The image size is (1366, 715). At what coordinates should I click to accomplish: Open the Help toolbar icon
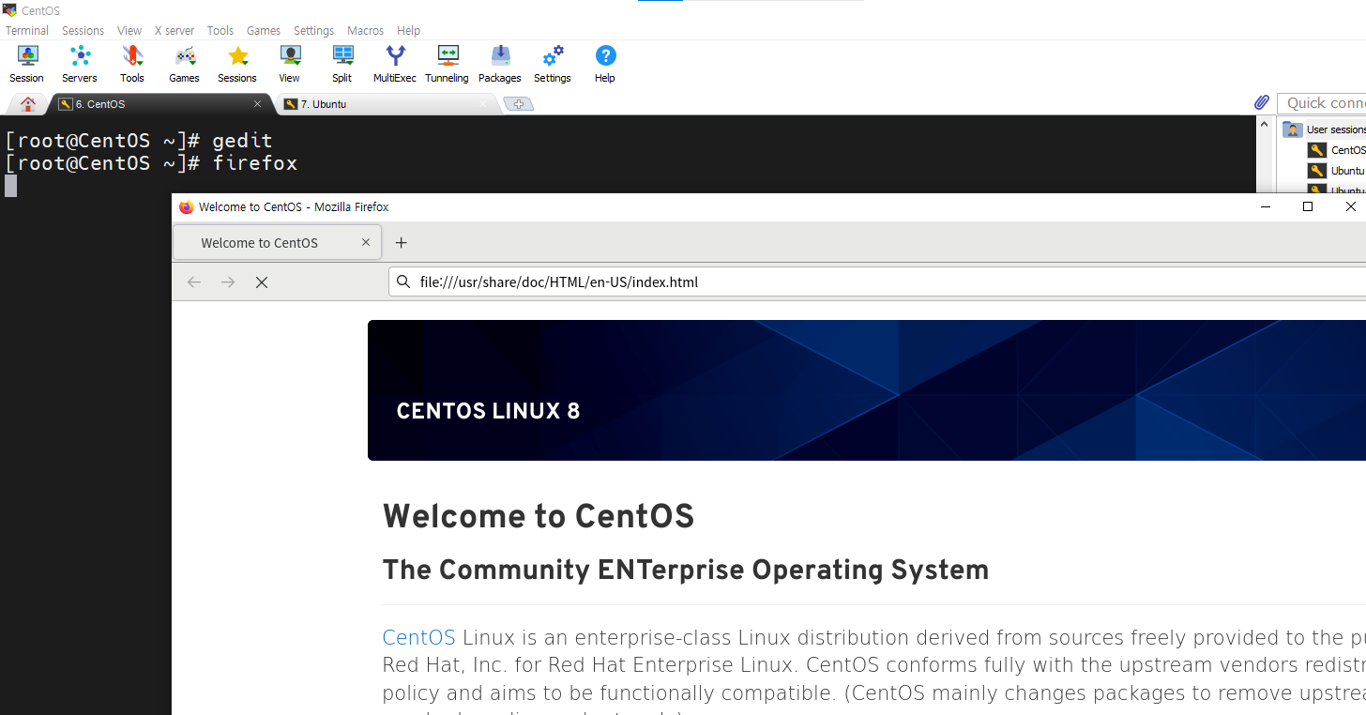click(605, 64)
